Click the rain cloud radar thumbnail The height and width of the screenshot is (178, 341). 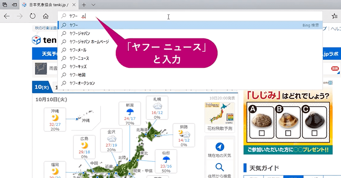pyautogui.click(x=41, y=69)
